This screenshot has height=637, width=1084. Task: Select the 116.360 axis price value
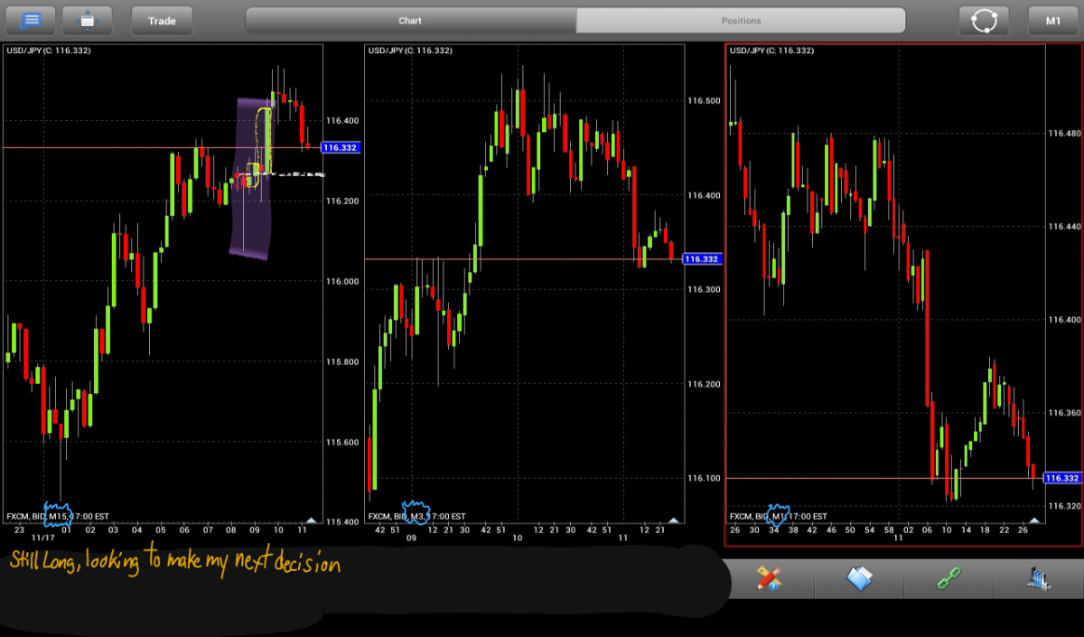pyautogui.click(x=1064, y=413)
